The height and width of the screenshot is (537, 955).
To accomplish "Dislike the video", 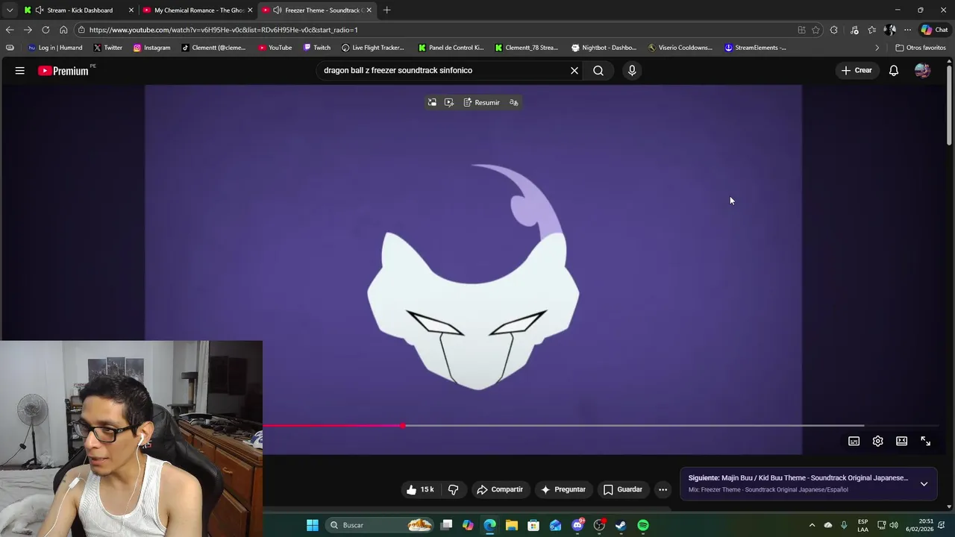I will click(x=453, y=489).
